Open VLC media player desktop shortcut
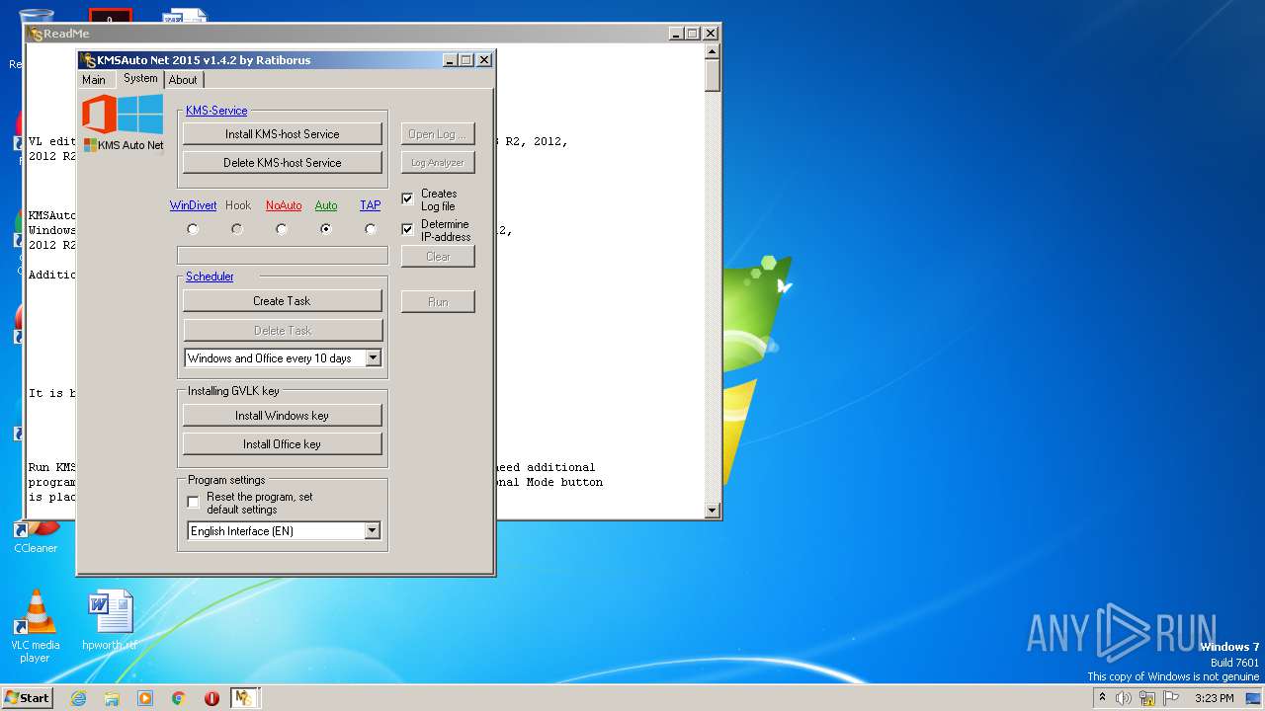The image size is (1265, 711). point(36,626)
